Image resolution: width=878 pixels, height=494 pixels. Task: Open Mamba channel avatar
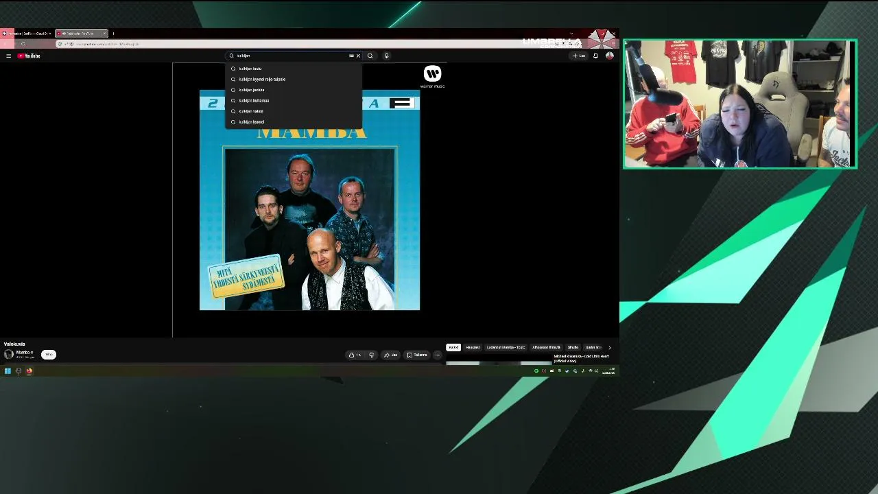click(9, 354)
